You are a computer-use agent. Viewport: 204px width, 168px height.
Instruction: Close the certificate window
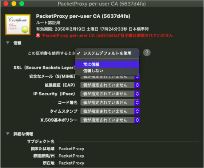[x=6, y=4]
